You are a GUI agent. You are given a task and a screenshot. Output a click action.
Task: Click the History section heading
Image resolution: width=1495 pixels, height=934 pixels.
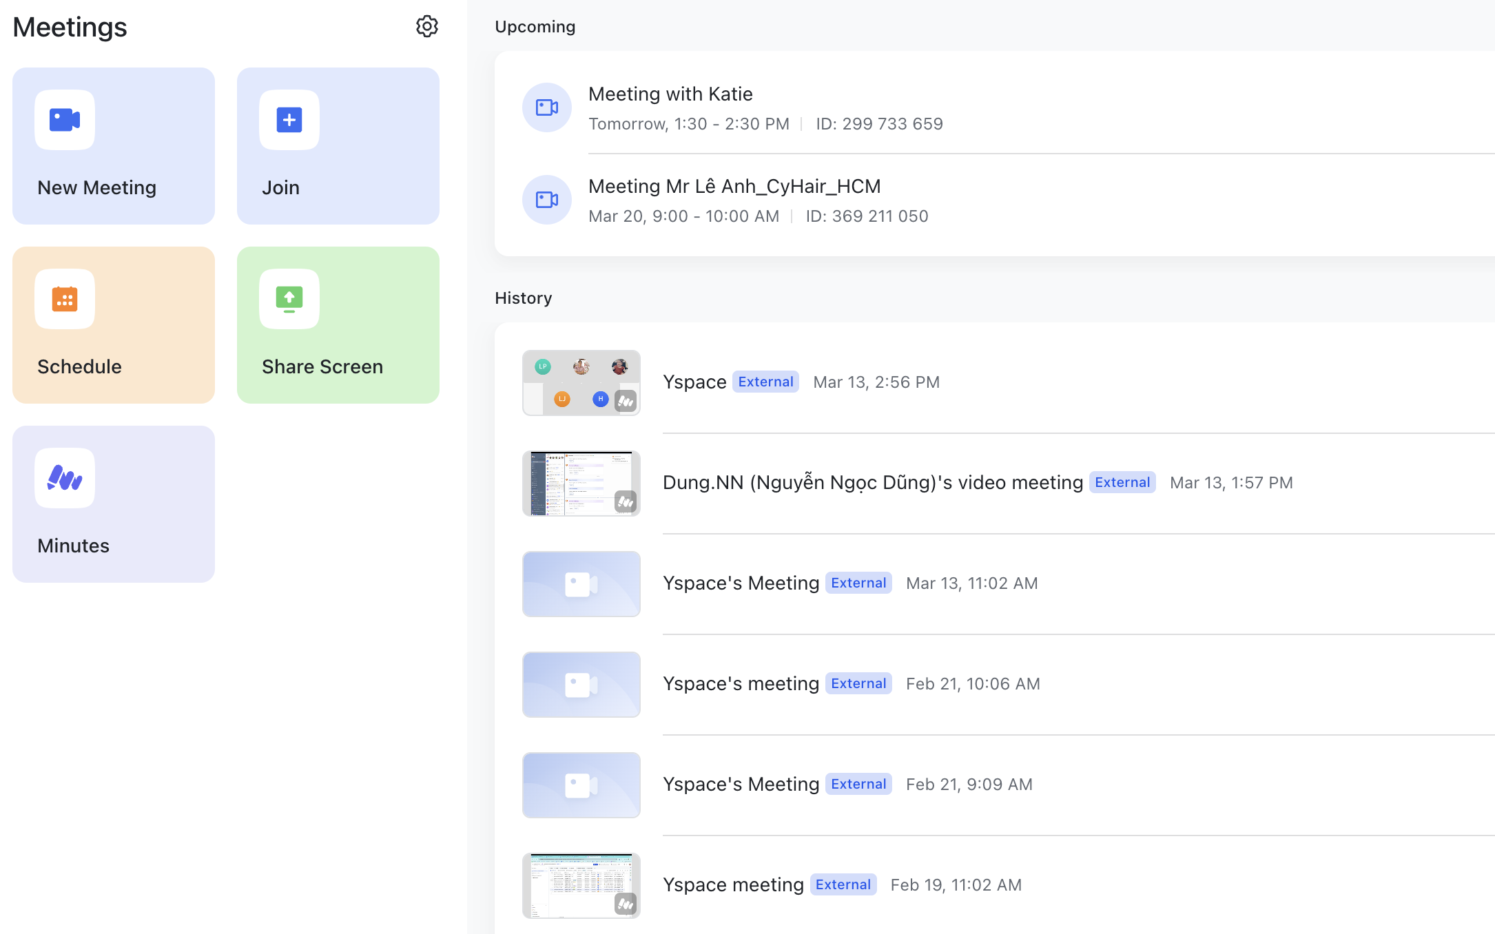pos(523,298)
